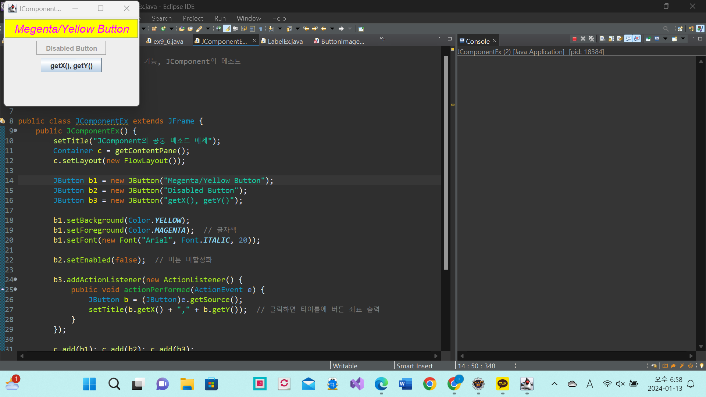
Task: Click the toolbar Search magnifier icon
Action: pyautogui.click(x=666, y=29)
